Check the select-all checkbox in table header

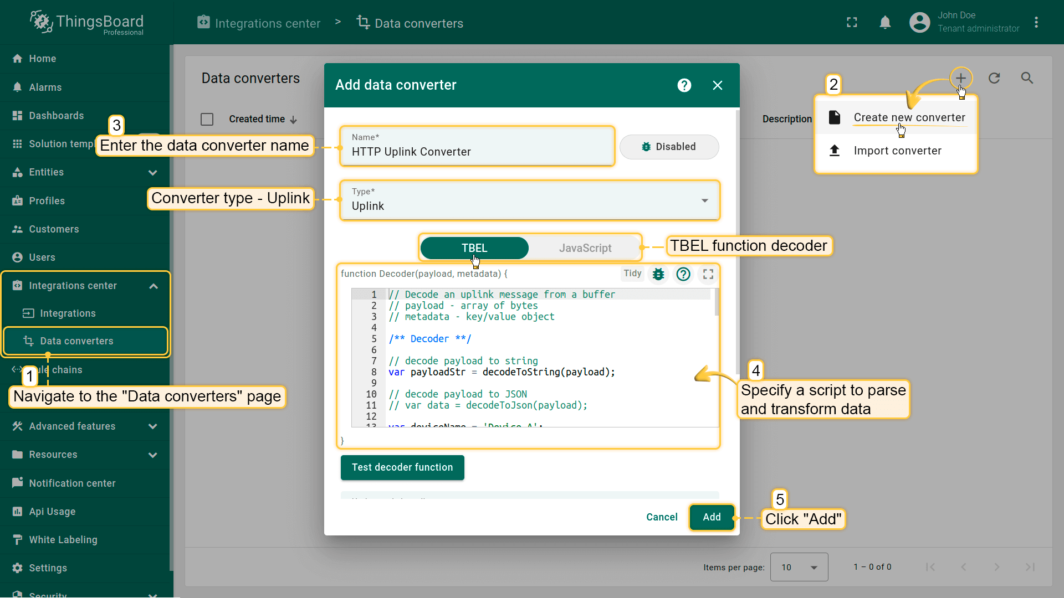[207, 119]
